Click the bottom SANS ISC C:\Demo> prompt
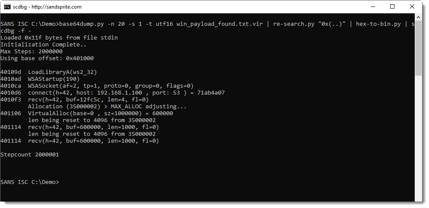The width and height of the screenshot is (429, 208). (29, 182)
